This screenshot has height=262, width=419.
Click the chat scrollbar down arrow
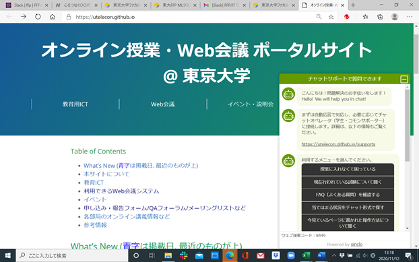click(408, 228)
